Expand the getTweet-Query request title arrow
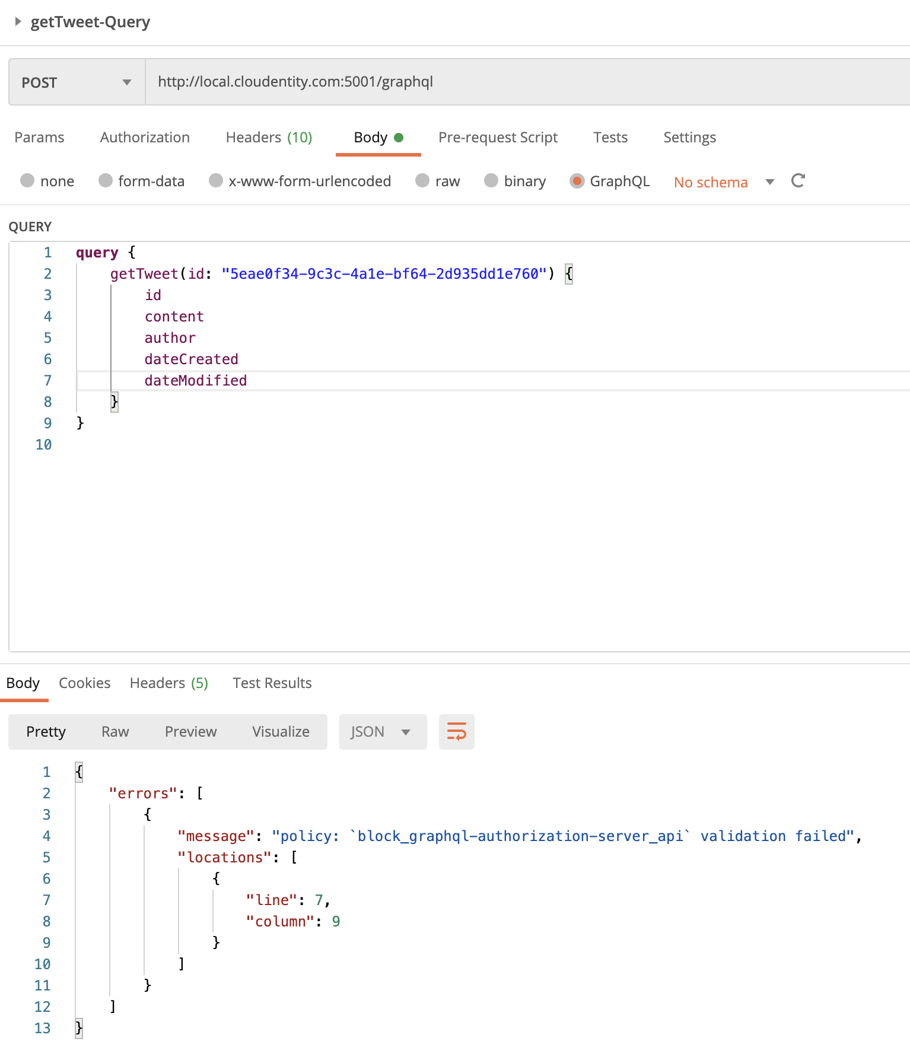The width and height of the screenshot is (910, 1051). pos(18,22)
